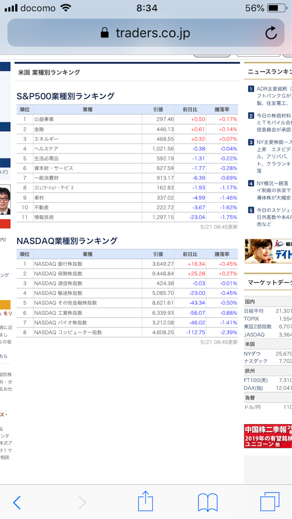Open the 今日の株価材料 news link

click(274, 123)
